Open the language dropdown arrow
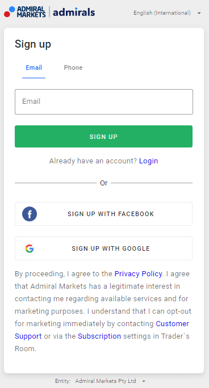Screen dimensions: 209x388 [199, 13]
